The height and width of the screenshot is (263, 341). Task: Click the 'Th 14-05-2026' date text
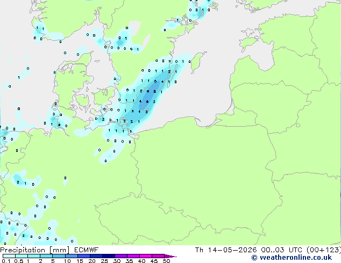click(x=226, y=250)
